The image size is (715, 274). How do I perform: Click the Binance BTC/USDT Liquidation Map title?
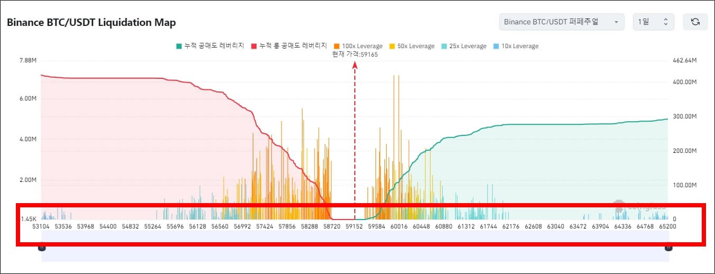tap(91, 22)
